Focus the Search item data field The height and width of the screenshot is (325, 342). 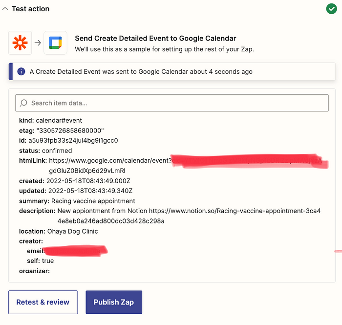click(172, 103)
